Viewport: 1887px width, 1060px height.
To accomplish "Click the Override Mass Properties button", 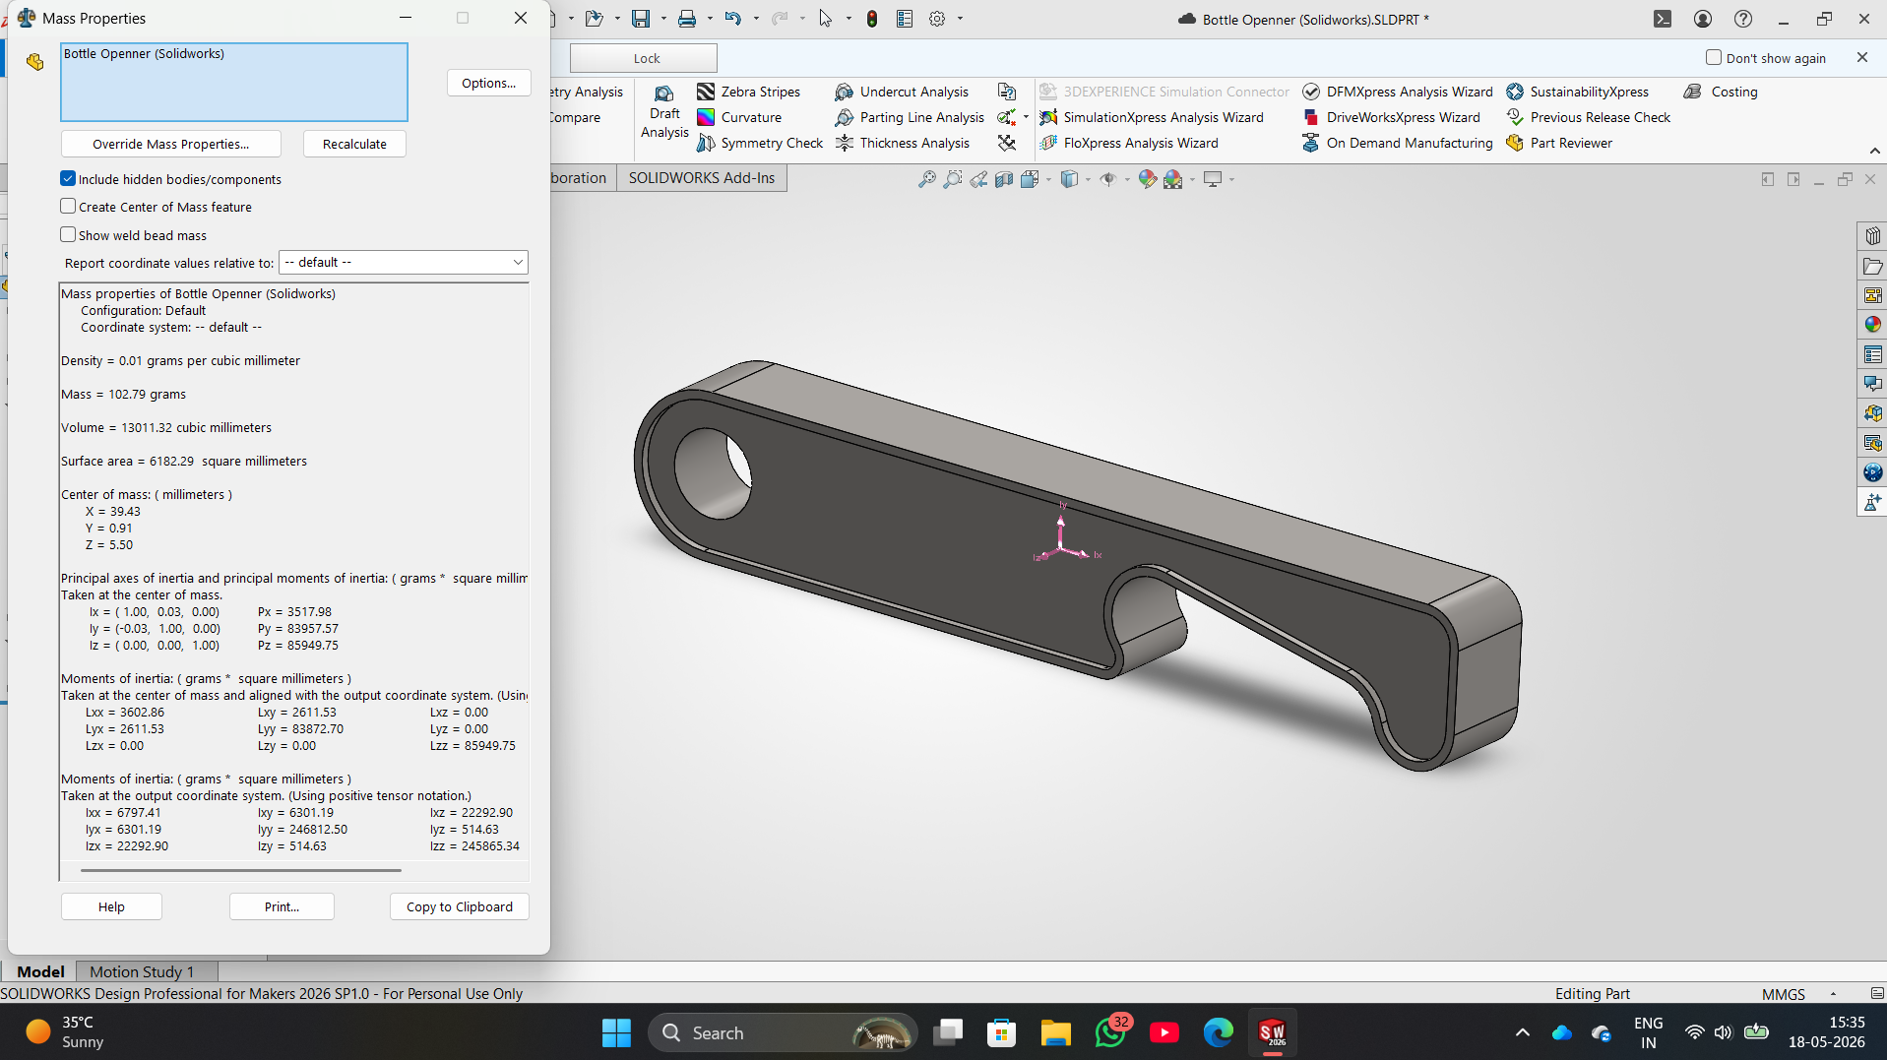I will pos(171,144).
